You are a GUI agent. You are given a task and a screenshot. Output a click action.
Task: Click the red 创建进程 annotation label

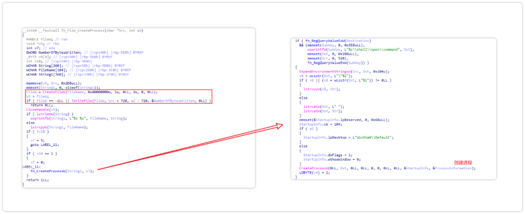tap(463, 162)
